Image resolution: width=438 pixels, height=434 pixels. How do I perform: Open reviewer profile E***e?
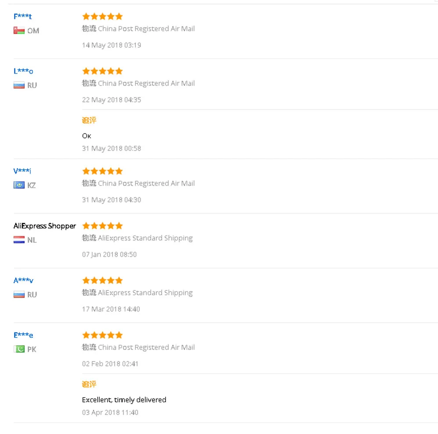tap(23, 335)
